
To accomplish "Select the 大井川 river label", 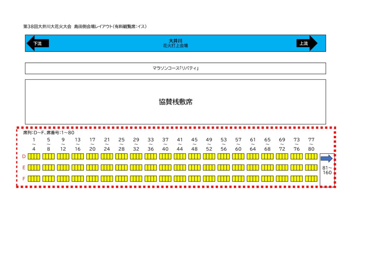I will click(175, 41).
